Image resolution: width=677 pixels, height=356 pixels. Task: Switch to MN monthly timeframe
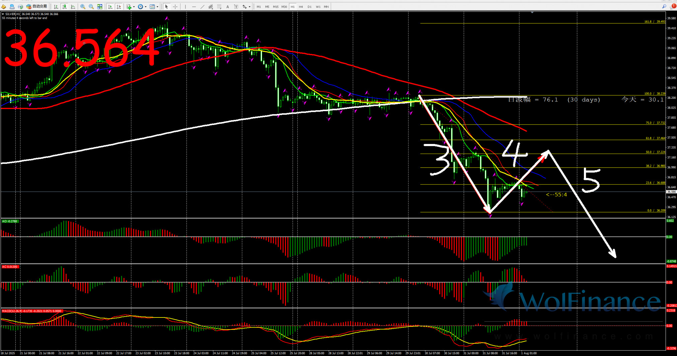point(326,7)
